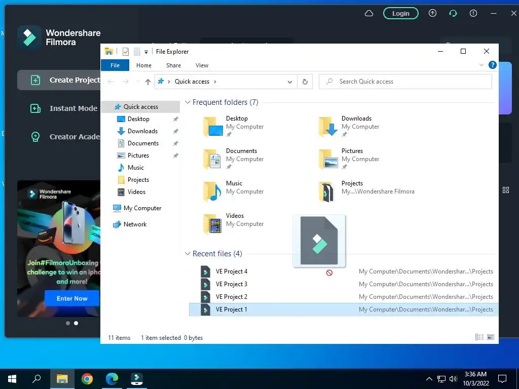Select VE Project 1 file
Viewport: 519px width, 389px height.
click(x=343, y=309)
